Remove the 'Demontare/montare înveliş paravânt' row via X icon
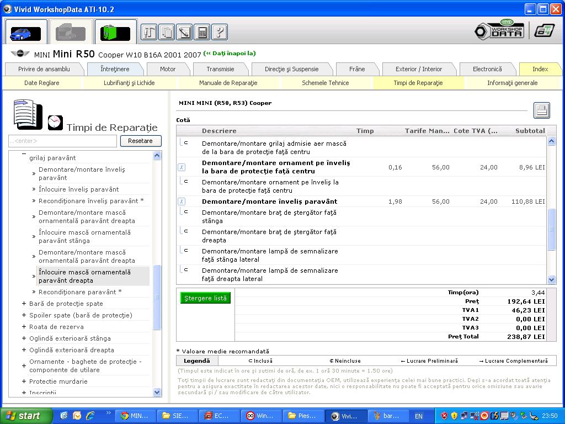 coord(182,202)
